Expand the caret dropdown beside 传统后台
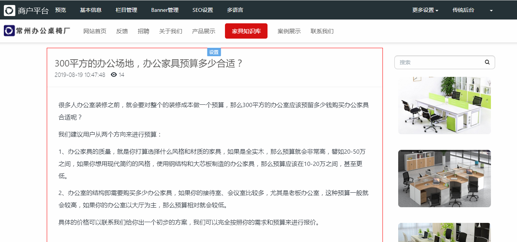This screenshot has height=242, width=517. pos(491,11)
